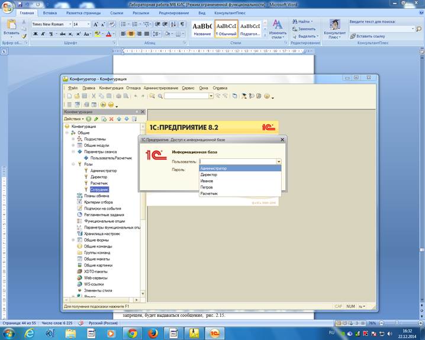Open the Файл menu in Конфигуратор
The height and width of the screenshot is (340, 425).
click(x=73, y=88)
